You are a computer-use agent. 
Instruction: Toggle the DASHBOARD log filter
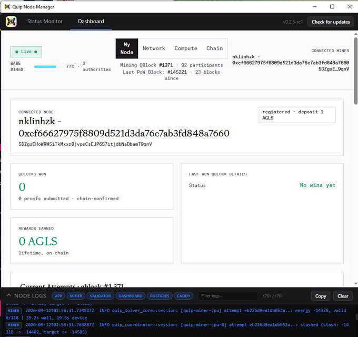point(131,296)
